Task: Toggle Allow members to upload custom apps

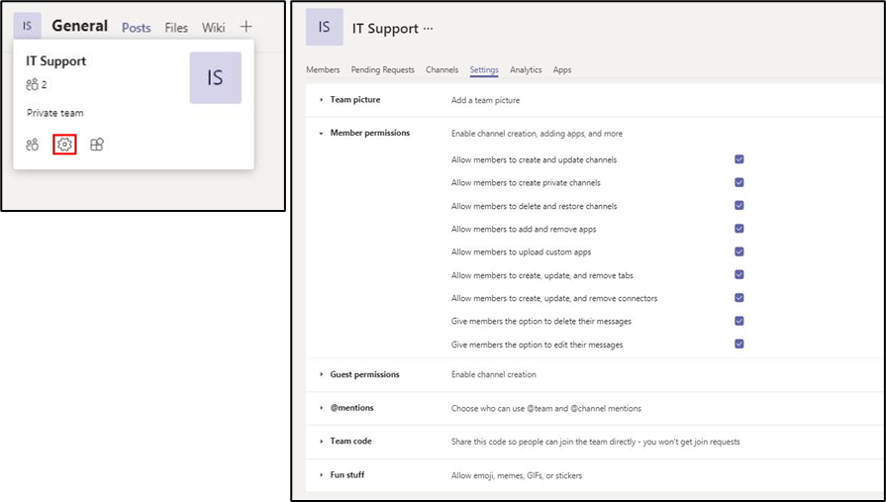Action: click(x=739, y=251)
